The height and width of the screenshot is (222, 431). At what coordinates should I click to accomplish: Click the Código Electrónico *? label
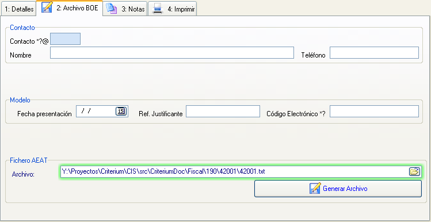(296, 114)
